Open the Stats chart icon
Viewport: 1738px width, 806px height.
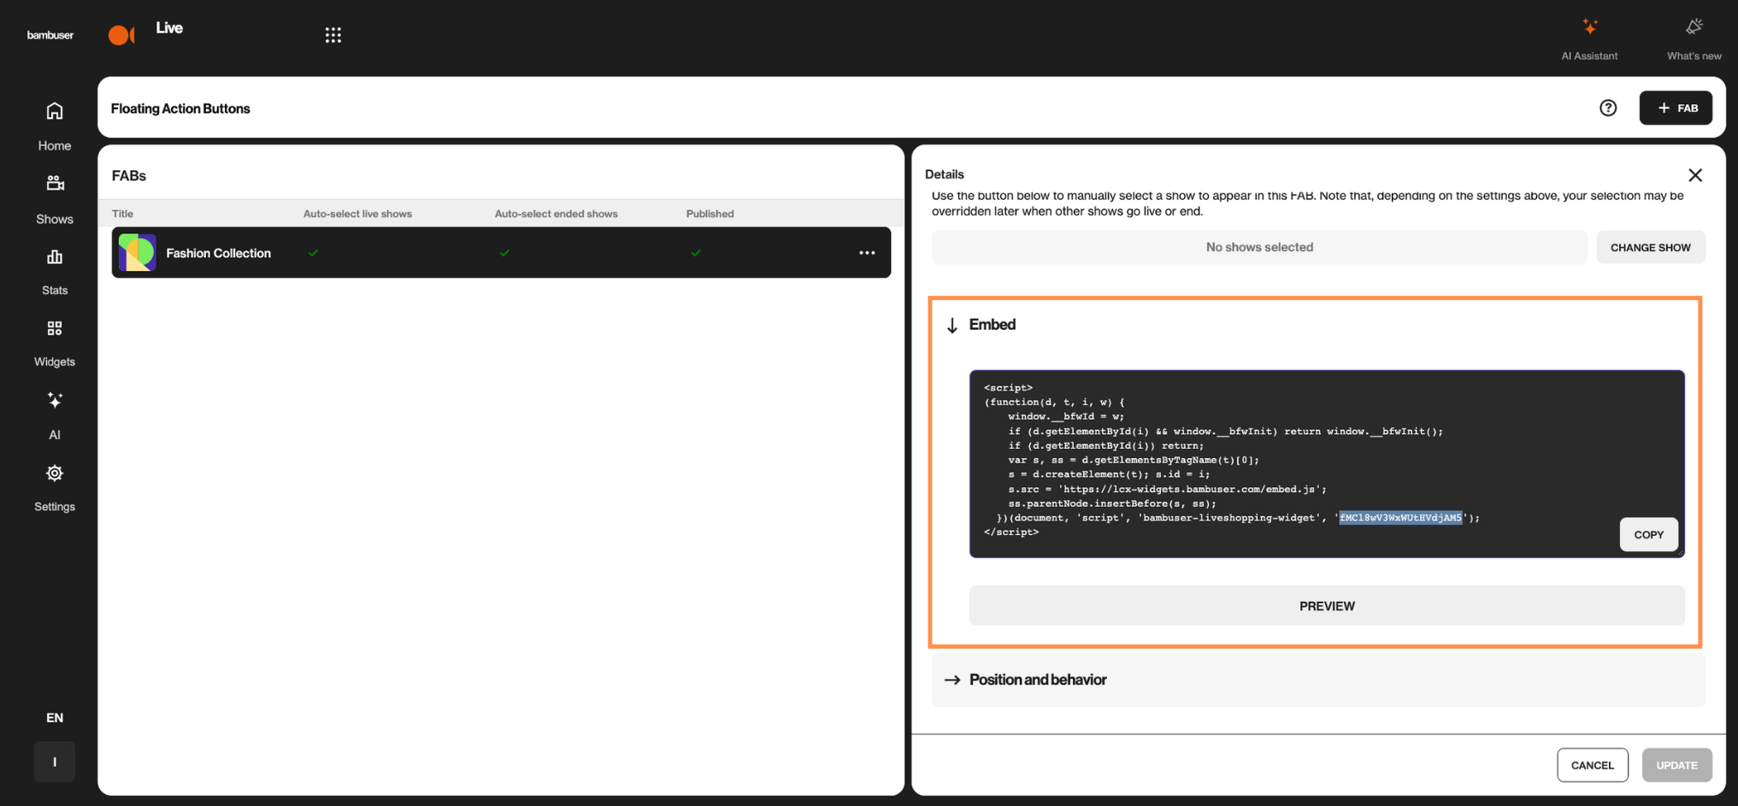(x=55, y=256)
